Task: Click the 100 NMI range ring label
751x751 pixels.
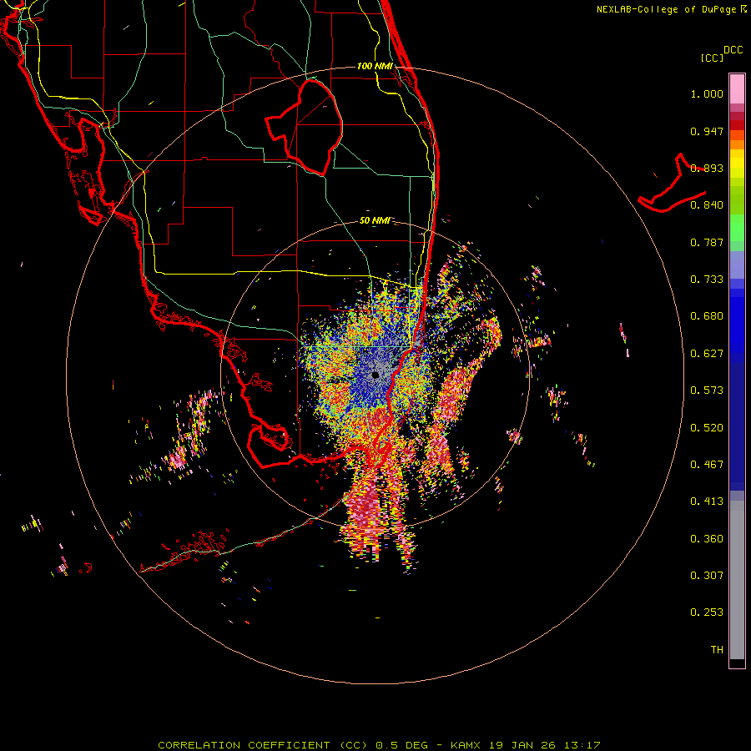Action: [375, 66]
